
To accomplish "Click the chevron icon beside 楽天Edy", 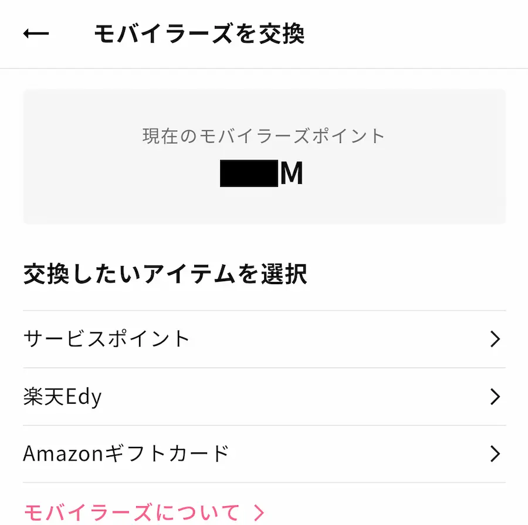I will pos(495,397).
